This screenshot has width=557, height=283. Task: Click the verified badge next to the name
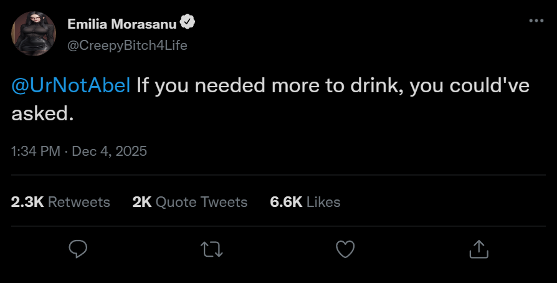coord(188,23)
